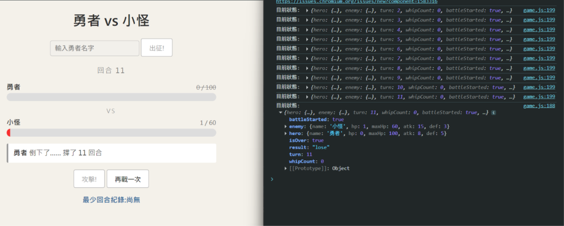Expand the turn: 5 state object
This screenshot has width=564, height=226.
[x=307, y=39]
